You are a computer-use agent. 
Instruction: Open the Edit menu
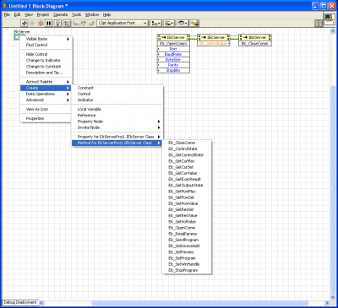18,14
